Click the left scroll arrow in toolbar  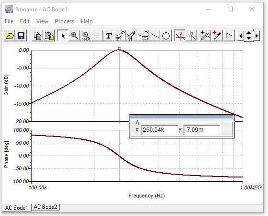(x=240, y=36)
